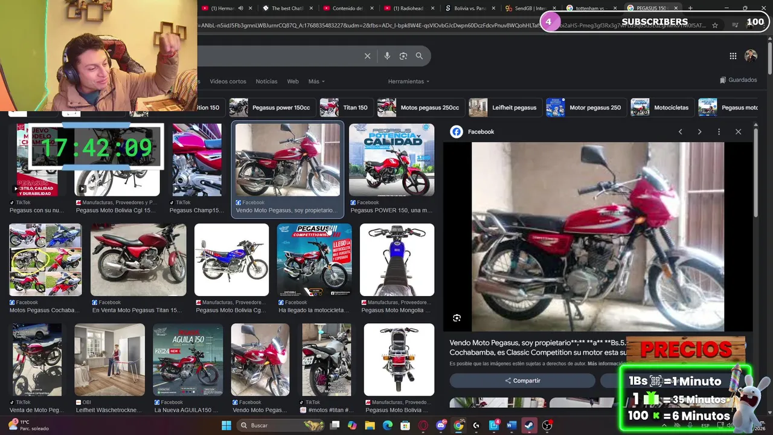Switch to 'SendGB' browser tab
The width and height of the screenshot is (773, 435).
[528, 8]
